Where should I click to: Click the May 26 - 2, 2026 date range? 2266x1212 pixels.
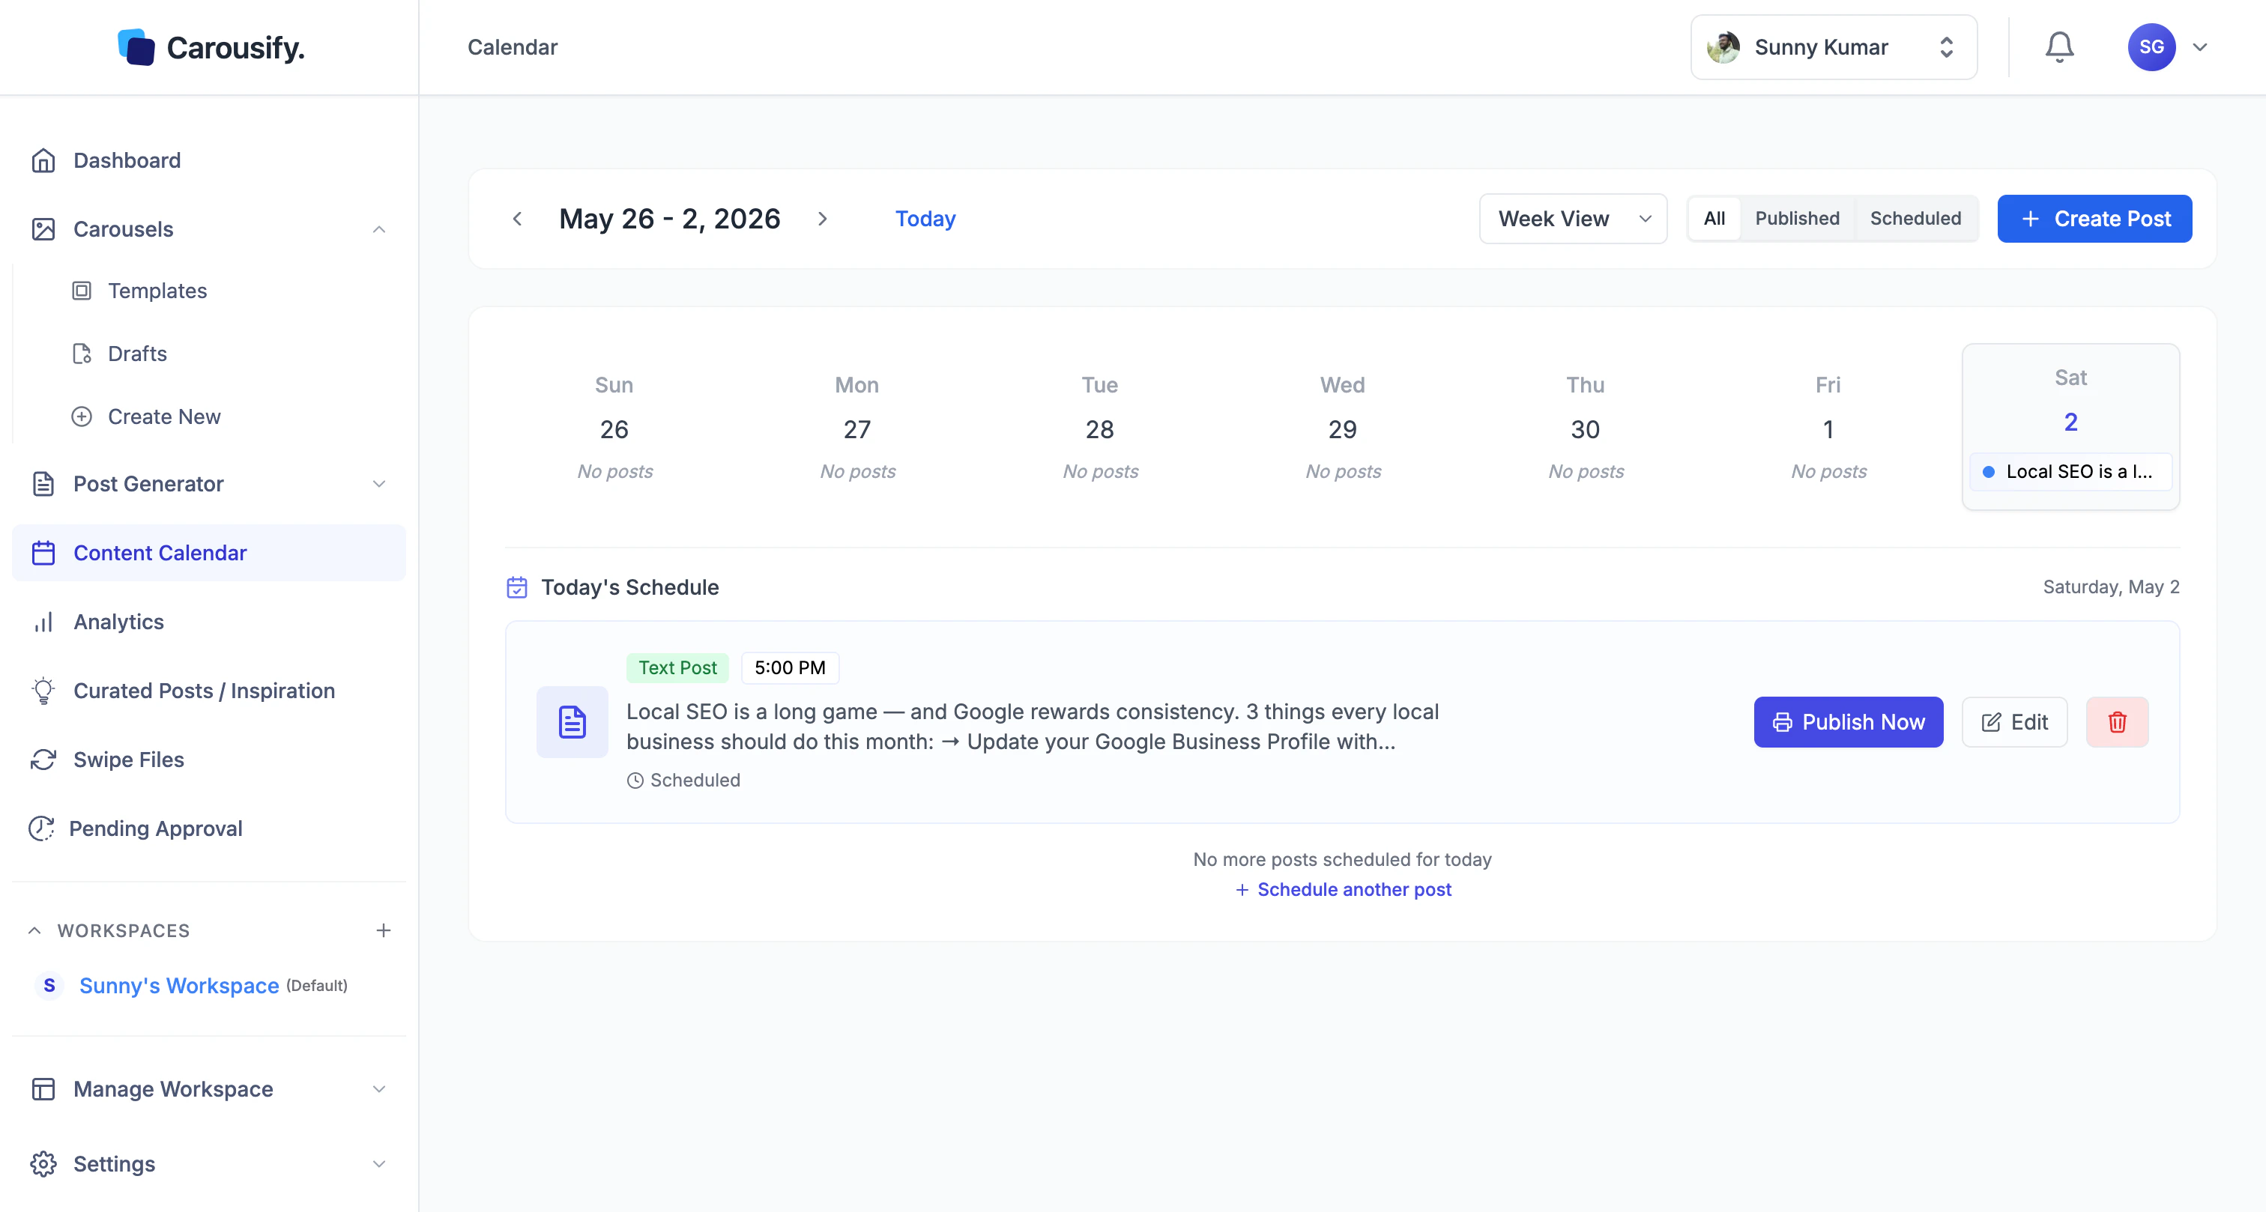click(669, 218)
